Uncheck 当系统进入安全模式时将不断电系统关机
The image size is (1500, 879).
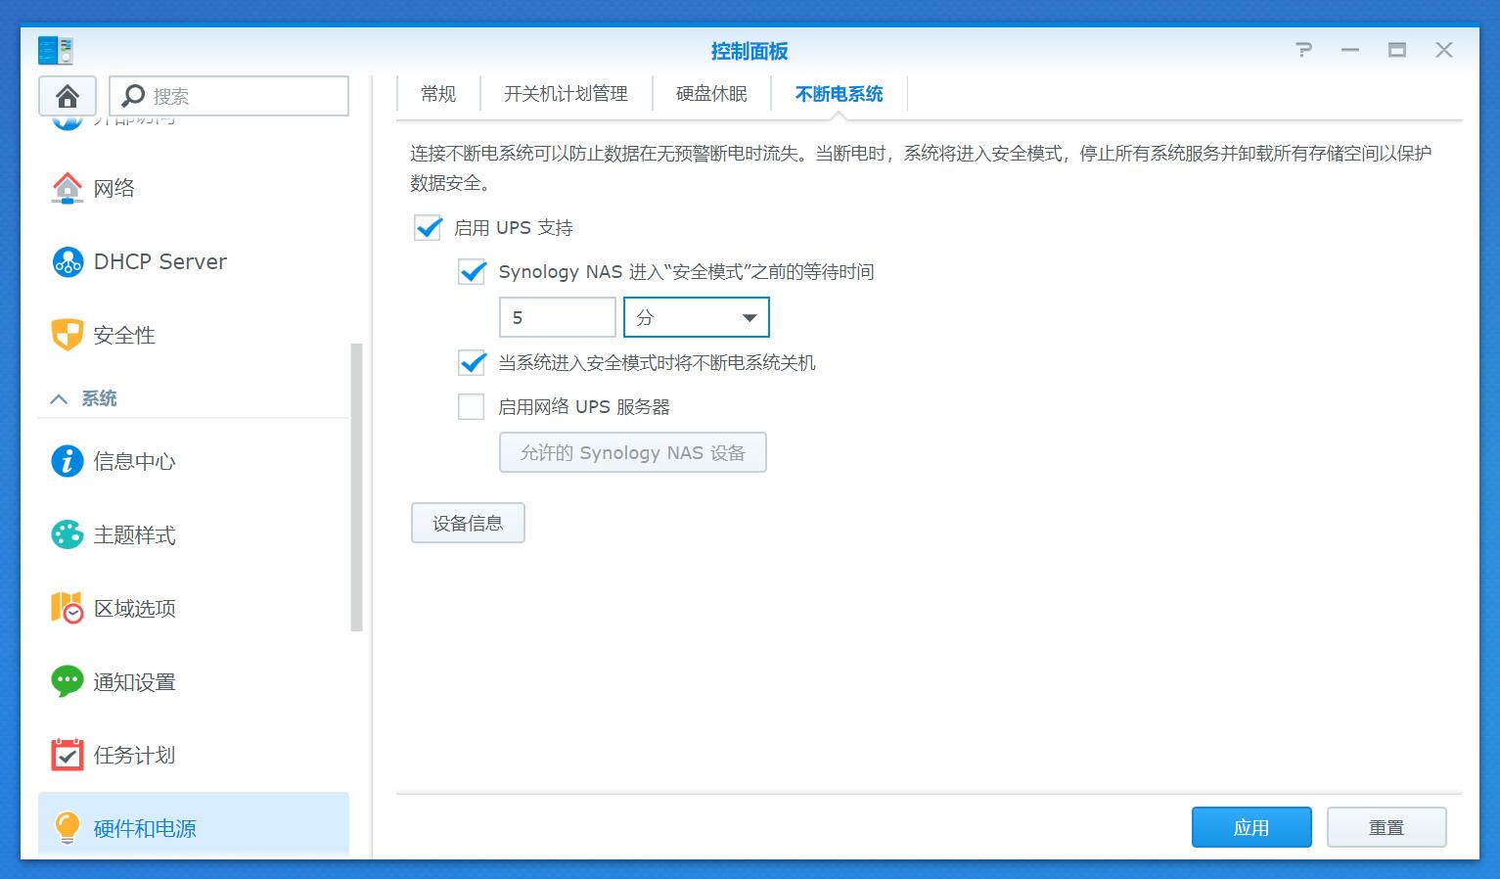tap(472, 362)
